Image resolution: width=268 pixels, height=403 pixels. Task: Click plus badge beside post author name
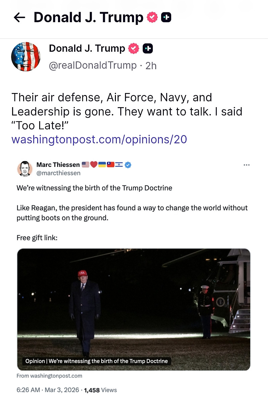click(x=148, y=49)
